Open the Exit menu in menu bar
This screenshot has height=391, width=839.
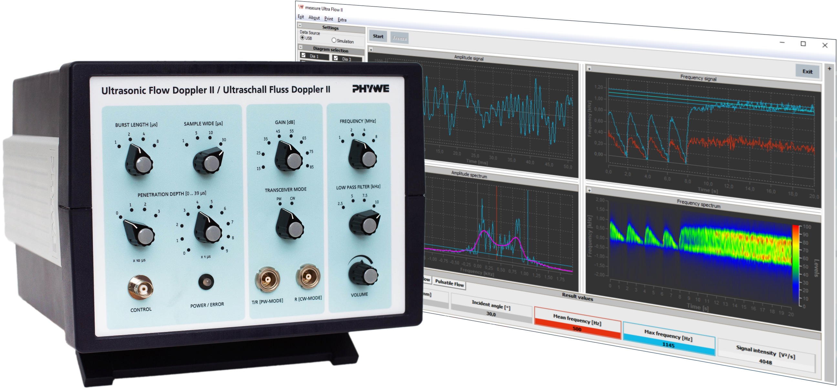click(x=301, y=16)
